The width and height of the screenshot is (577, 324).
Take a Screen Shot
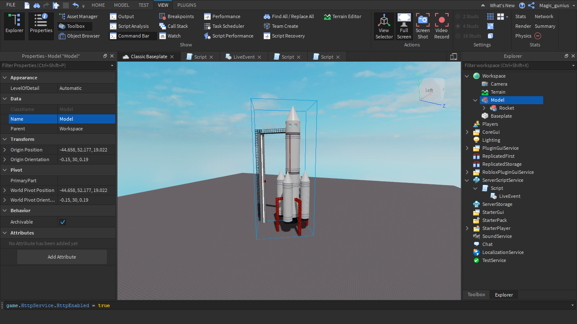coord(422,26)
